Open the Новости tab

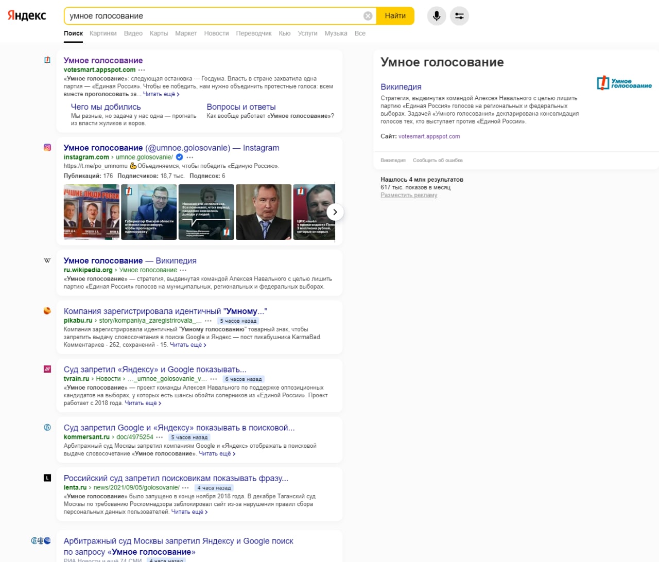(x=216, y=33)
